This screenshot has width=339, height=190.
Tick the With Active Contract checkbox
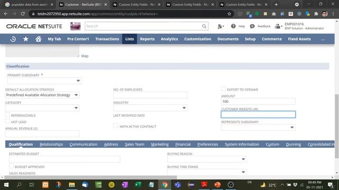[x=115, y=126]
